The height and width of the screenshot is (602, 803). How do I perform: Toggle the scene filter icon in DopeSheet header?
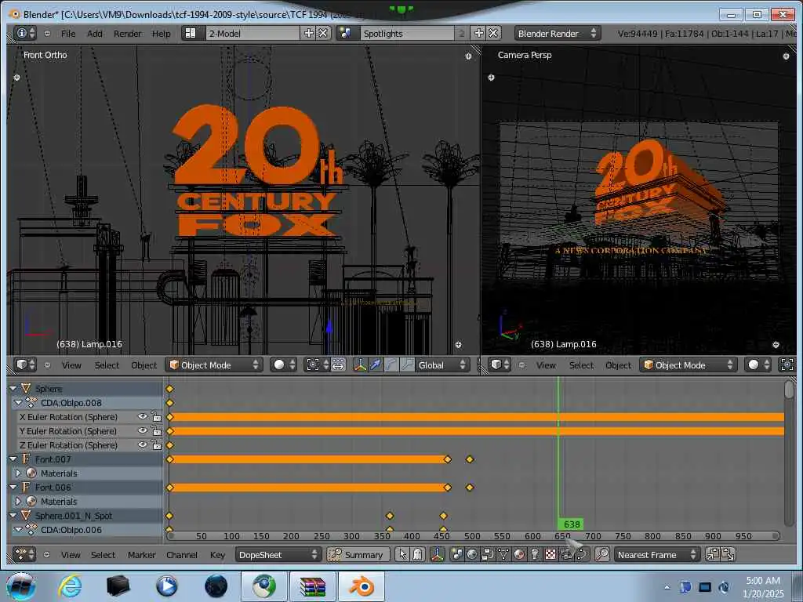[457, 554]
